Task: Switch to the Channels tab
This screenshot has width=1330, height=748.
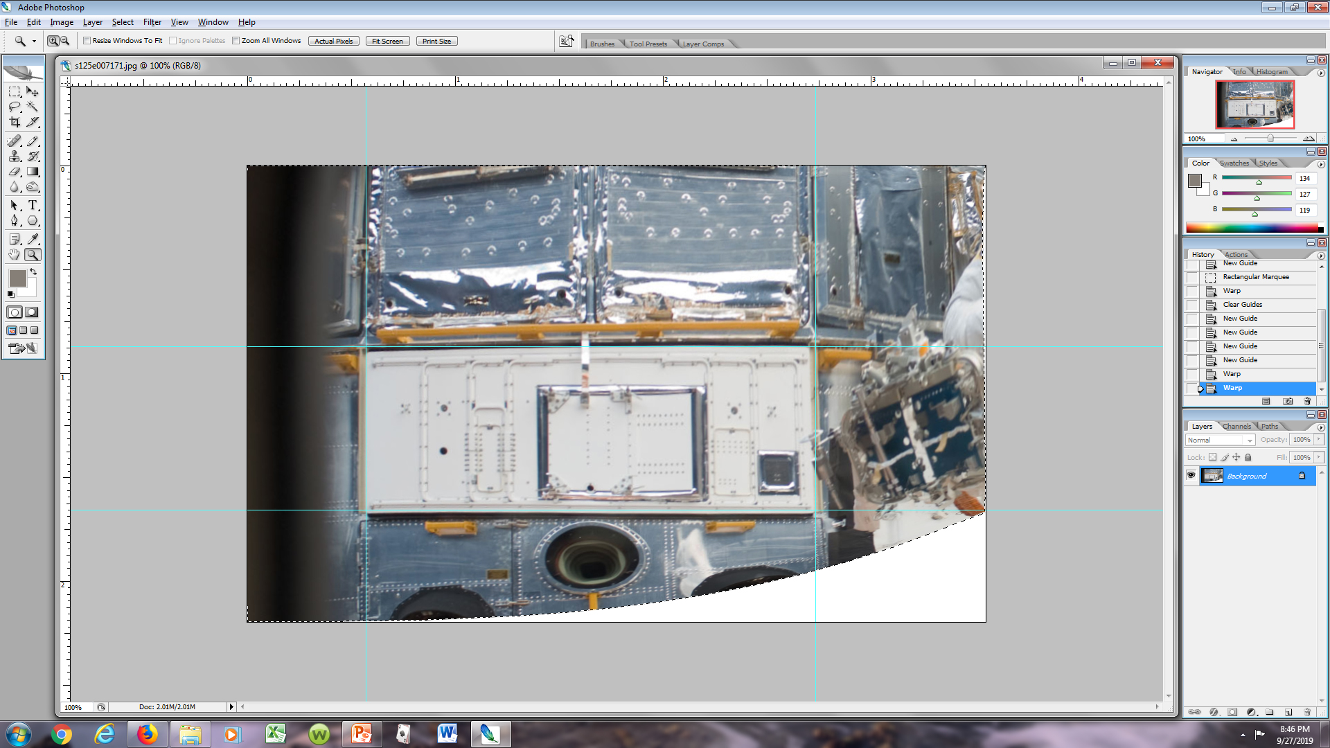Action: coord(1236,427)
